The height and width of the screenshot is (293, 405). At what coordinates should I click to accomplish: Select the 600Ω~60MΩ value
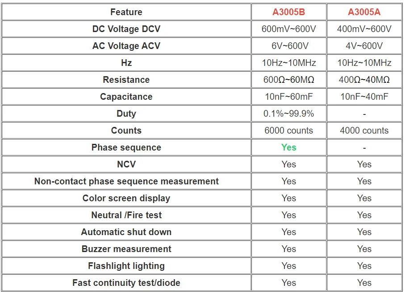pyautogui.click(x=288, y=80)
